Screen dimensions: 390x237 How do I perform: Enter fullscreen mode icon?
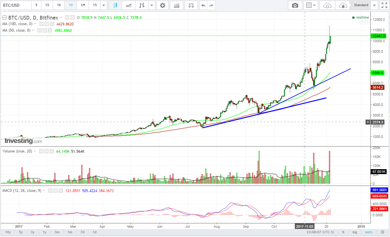384,5
